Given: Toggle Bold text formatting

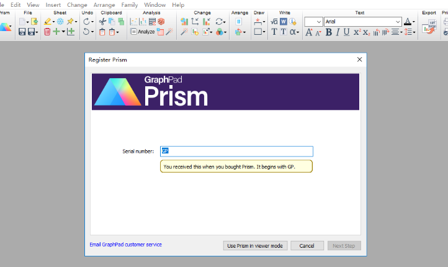Looking at the screenshot, I should [x=329, y=32].
